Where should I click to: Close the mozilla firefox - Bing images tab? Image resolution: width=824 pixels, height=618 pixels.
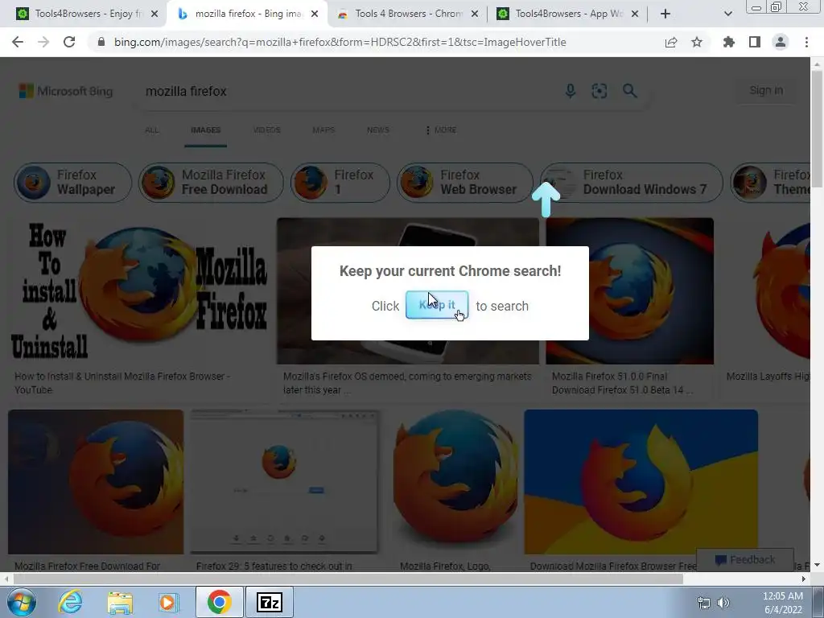315,14
